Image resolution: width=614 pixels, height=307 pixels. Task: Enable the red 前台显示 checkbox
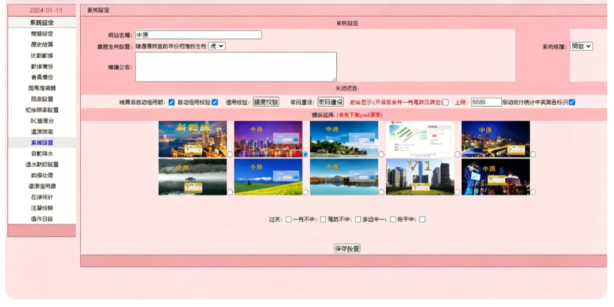445,102
